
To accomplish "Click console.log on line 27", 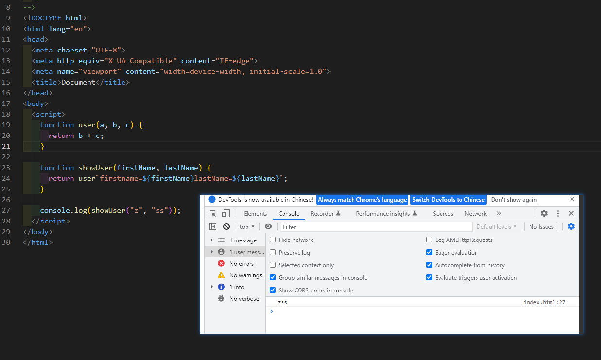I will click(64, 210).
